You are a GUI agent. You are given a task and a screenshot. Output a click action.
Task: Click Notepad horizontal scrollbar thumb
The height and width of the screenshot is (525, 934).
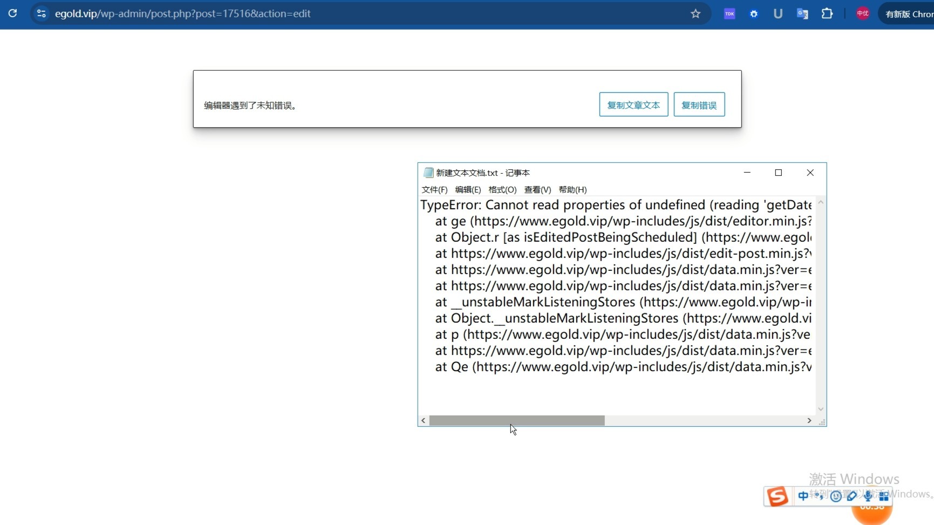(x=517, y=420)
